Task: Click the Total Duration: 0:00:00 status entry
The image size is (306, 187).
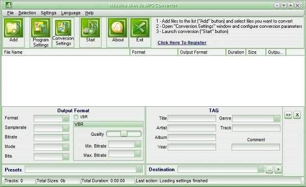Action: 103,181
